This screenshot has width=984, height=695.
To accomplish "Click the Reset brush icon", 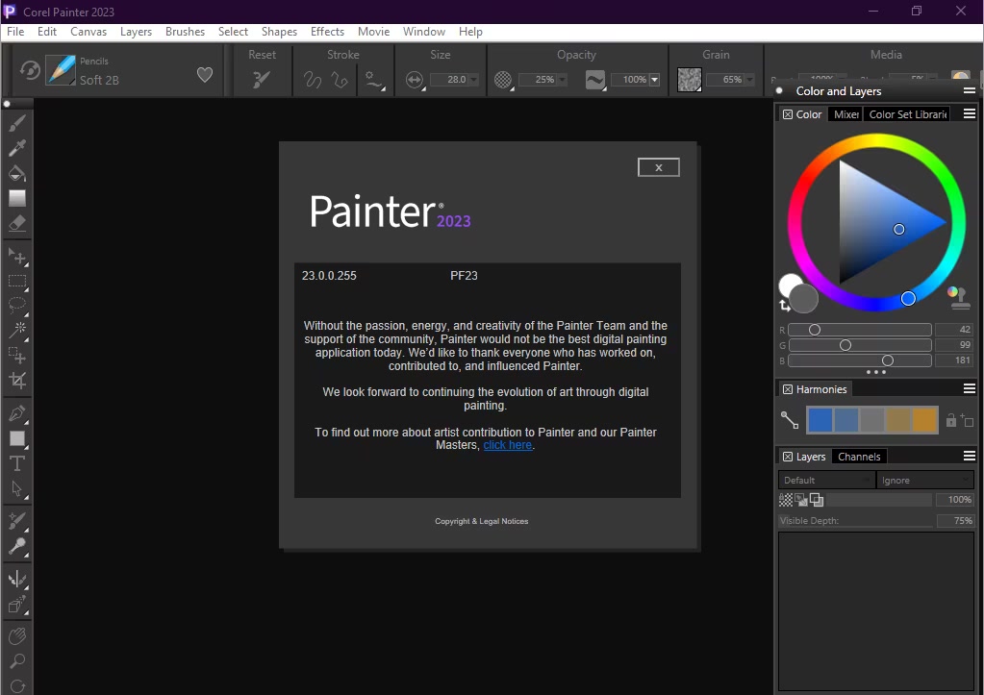I will 262,80.
